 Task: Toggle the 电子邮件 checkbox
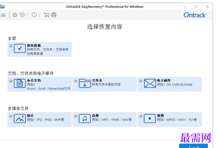click(x=141, y=81)
